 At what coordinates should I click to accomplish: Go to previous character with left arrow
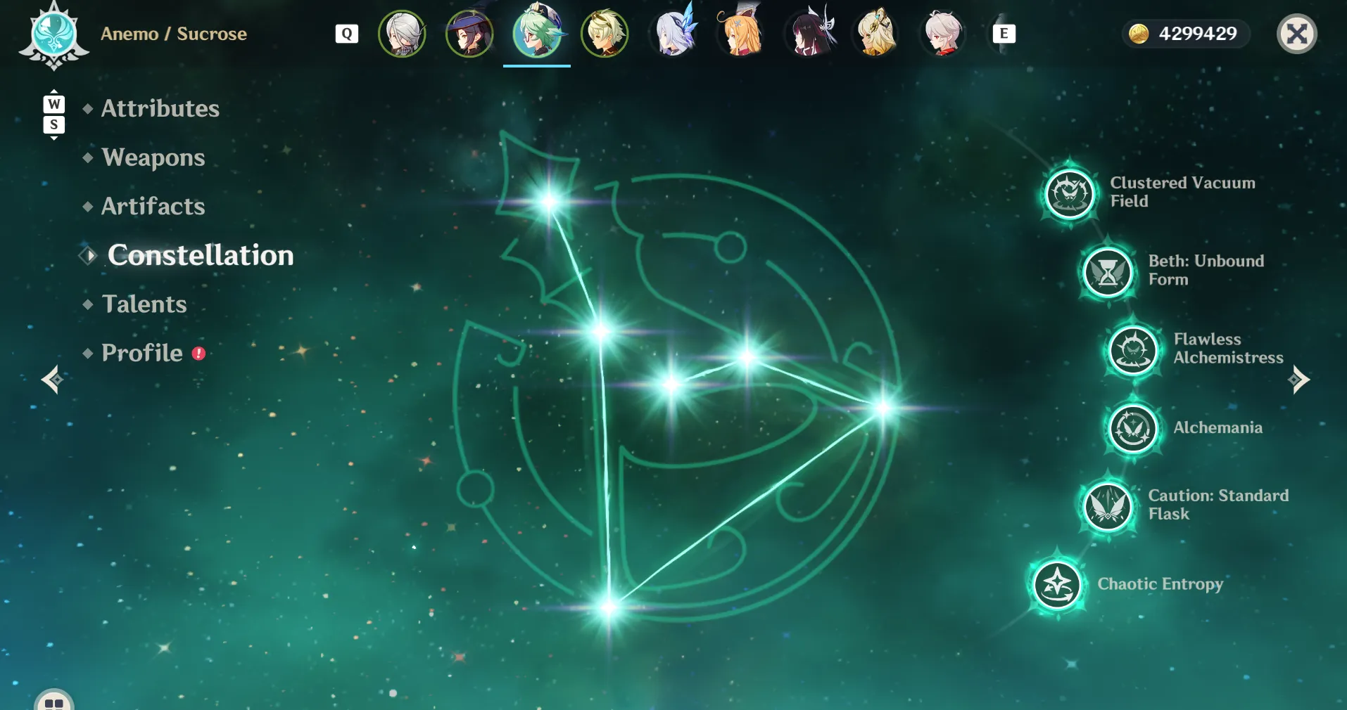pos(52,380)
